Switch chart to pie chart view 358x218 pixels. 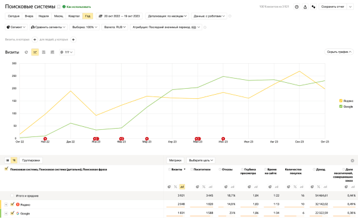[x=26, y=52]
